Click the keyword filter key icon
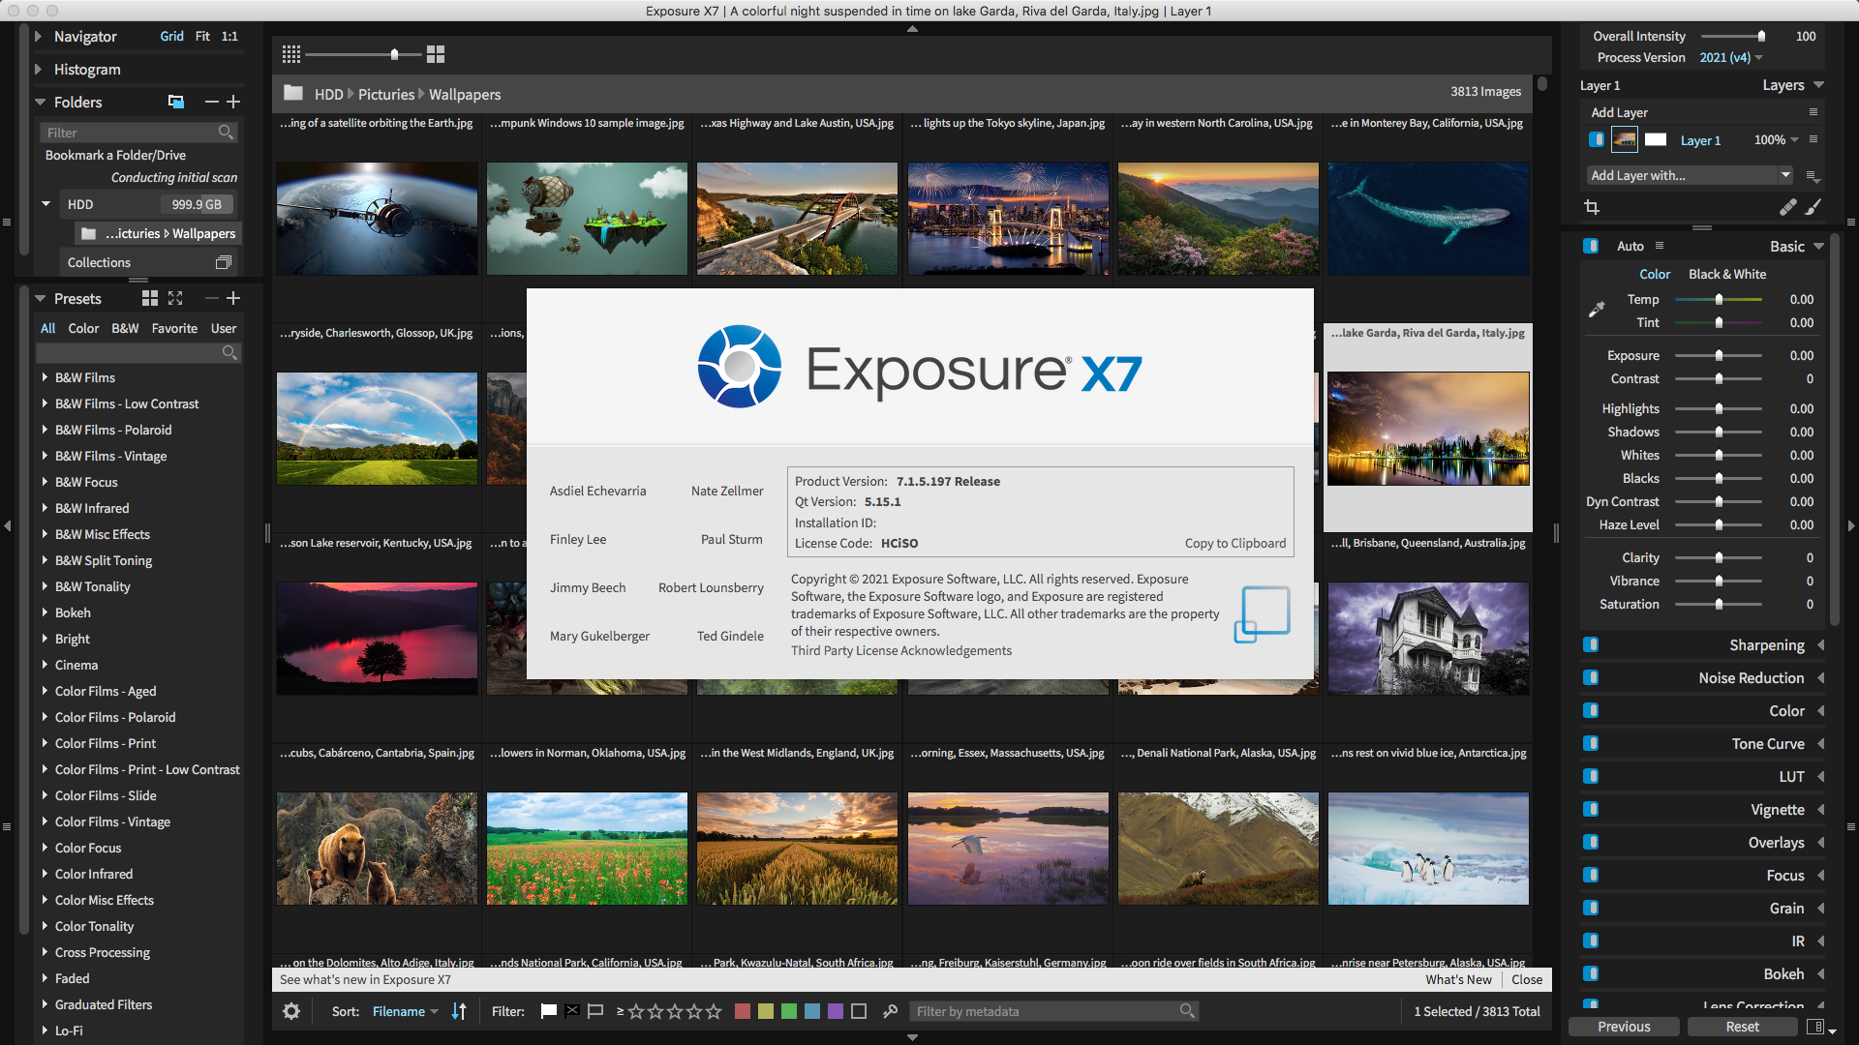 (x=891, y=1011)
